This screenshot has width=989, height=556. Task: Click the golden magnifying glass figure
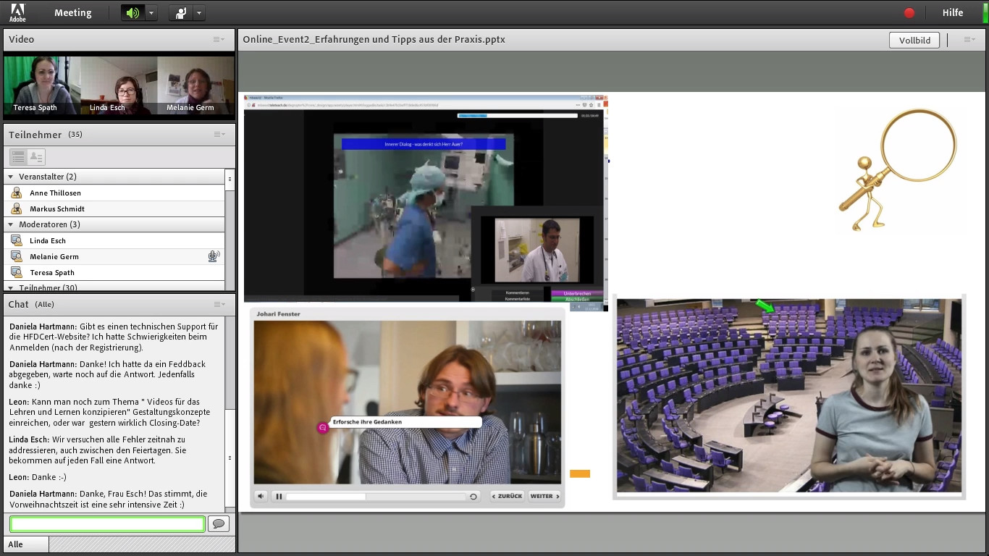click(x=898, y=170)
